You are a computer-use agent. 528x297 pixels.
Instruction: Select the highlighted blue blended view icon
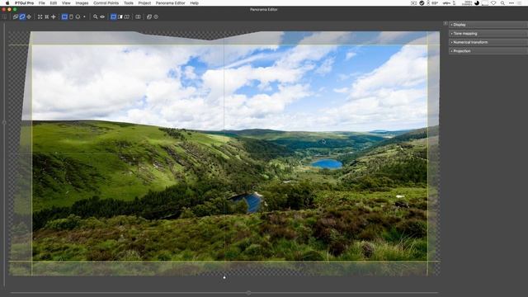pyautogui.click(x=114, y=16)
